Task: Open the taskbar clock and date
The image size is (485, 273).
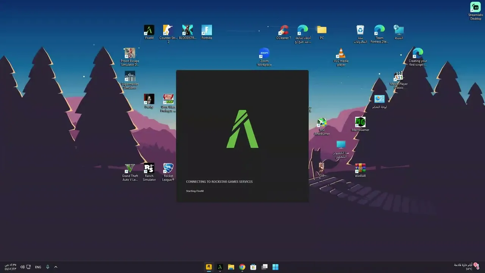Action: (10, 267)
